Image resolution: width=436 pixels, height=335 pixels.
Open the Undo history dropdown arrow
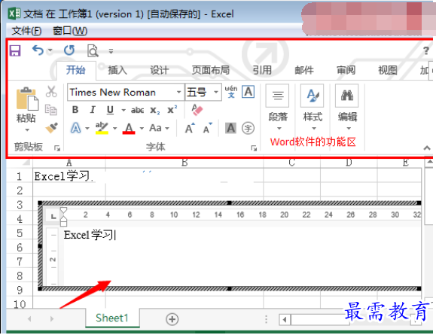[x=50, y=50]
